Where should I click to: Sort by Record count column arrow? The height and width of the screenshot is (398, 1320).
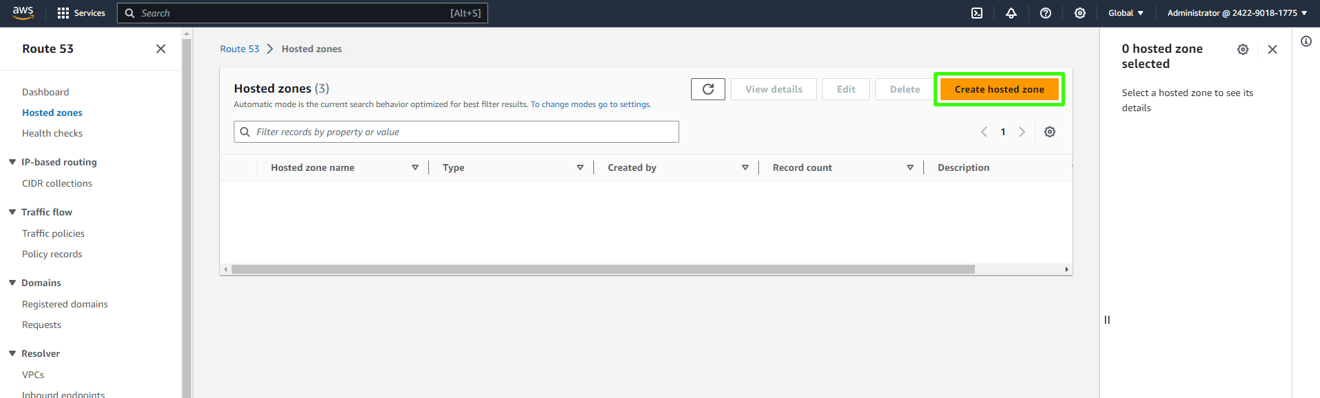[910, 167]
